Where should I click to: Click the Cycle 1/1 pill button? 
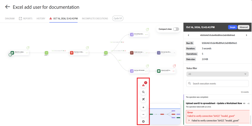click(118, 18)
